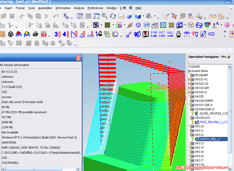Expand the toolbar overflow chevron
234x171 pixels.
(225, 32)
